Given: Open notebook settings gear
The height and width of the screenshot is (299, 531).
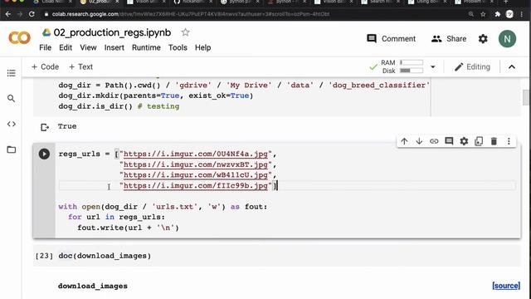Looking at the screenshot, I should (x=483, y=39).
